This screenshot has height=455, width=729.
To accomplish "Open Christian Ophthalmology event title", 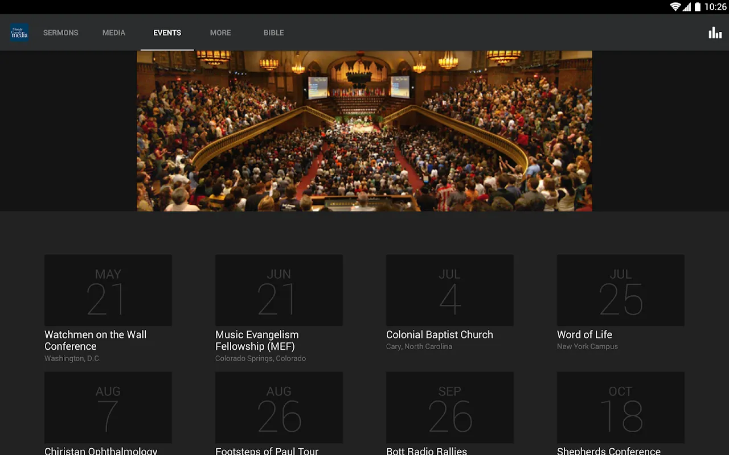I will (x=101, y=450).
